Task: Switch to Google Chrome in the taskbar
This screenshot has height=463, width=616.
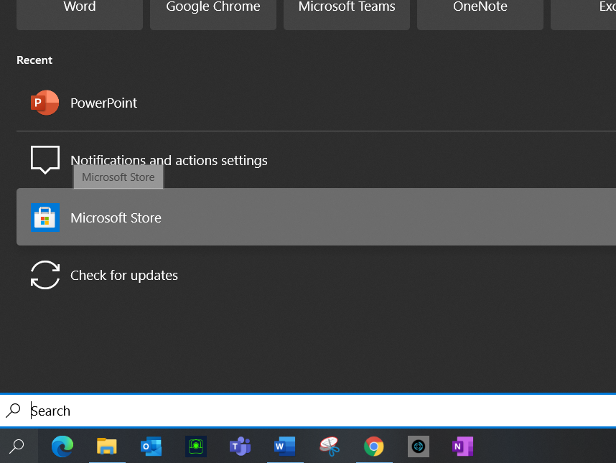Action: (x=373, y=446)
